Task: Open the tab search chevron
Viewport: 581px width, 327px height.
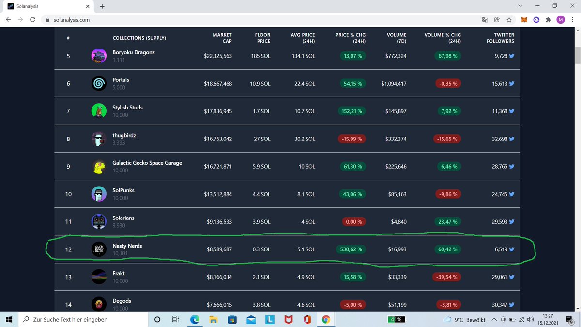Action: (520, 6)
